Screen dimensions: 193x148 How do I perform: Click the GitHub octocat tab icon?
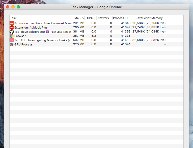coord(12,32)
